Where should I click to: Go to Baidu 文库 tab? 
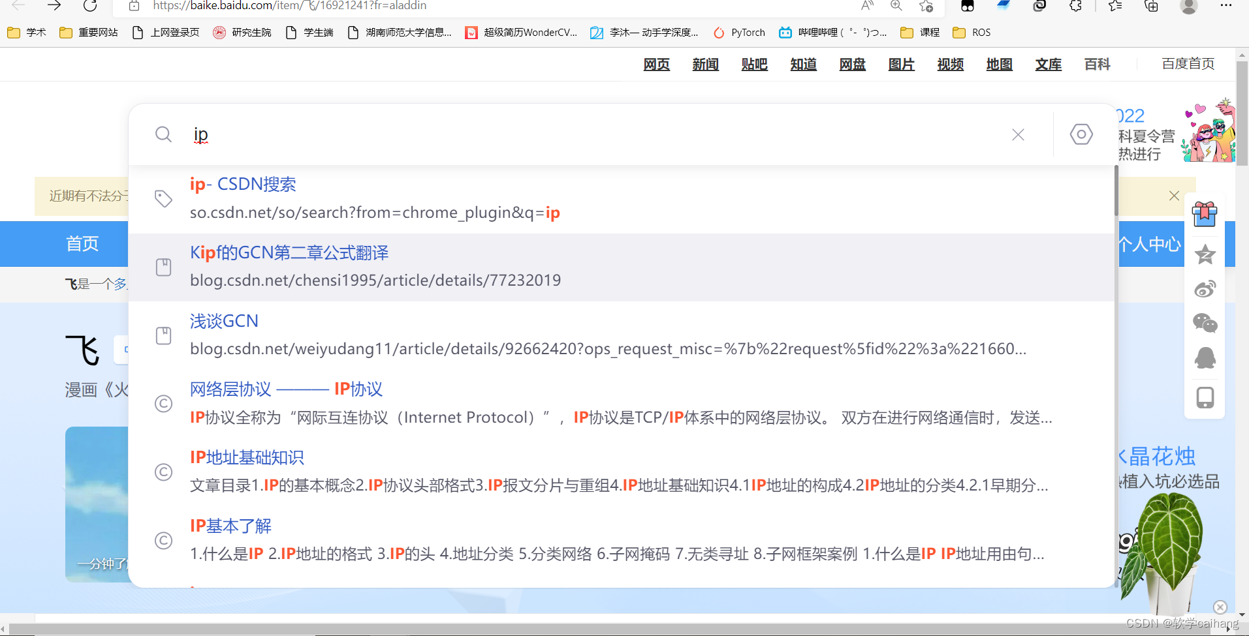point(1048,64)
